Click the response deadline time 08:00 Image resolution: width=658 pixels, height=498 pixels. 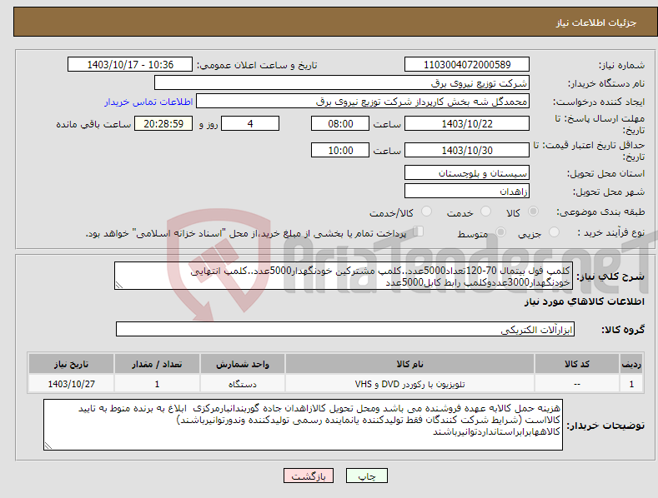pos(340,123)
